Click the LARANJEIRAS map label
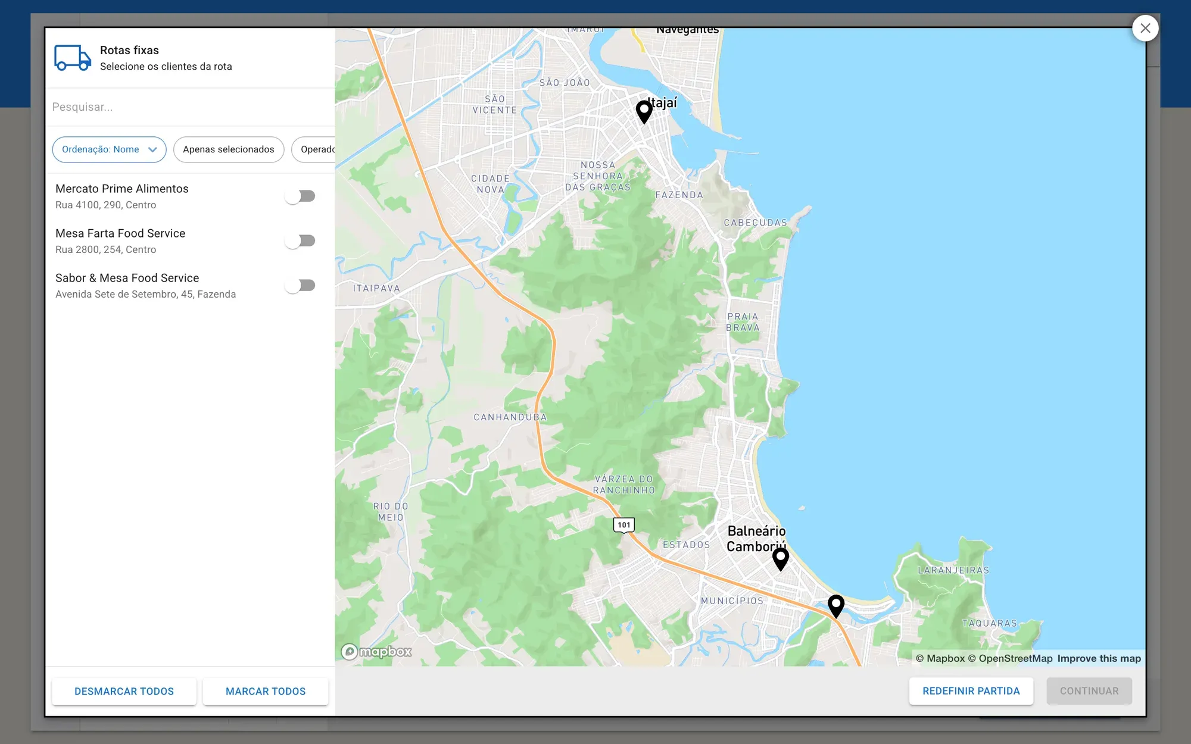This screenshot has height=744, width=1191. coord(953,570)
